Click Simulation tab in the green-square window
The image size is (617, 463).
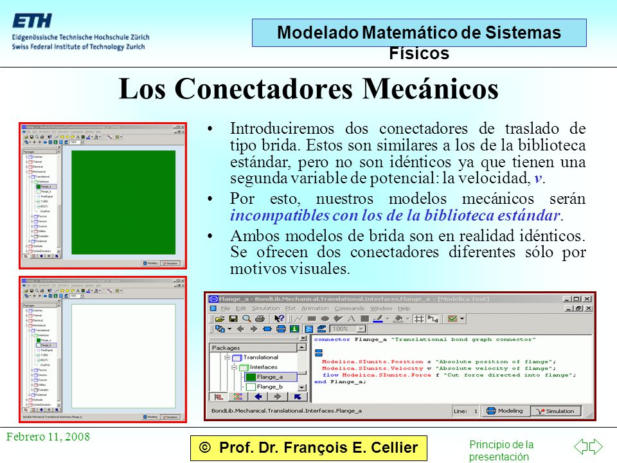pyautogui.click(x=171, y=263)
